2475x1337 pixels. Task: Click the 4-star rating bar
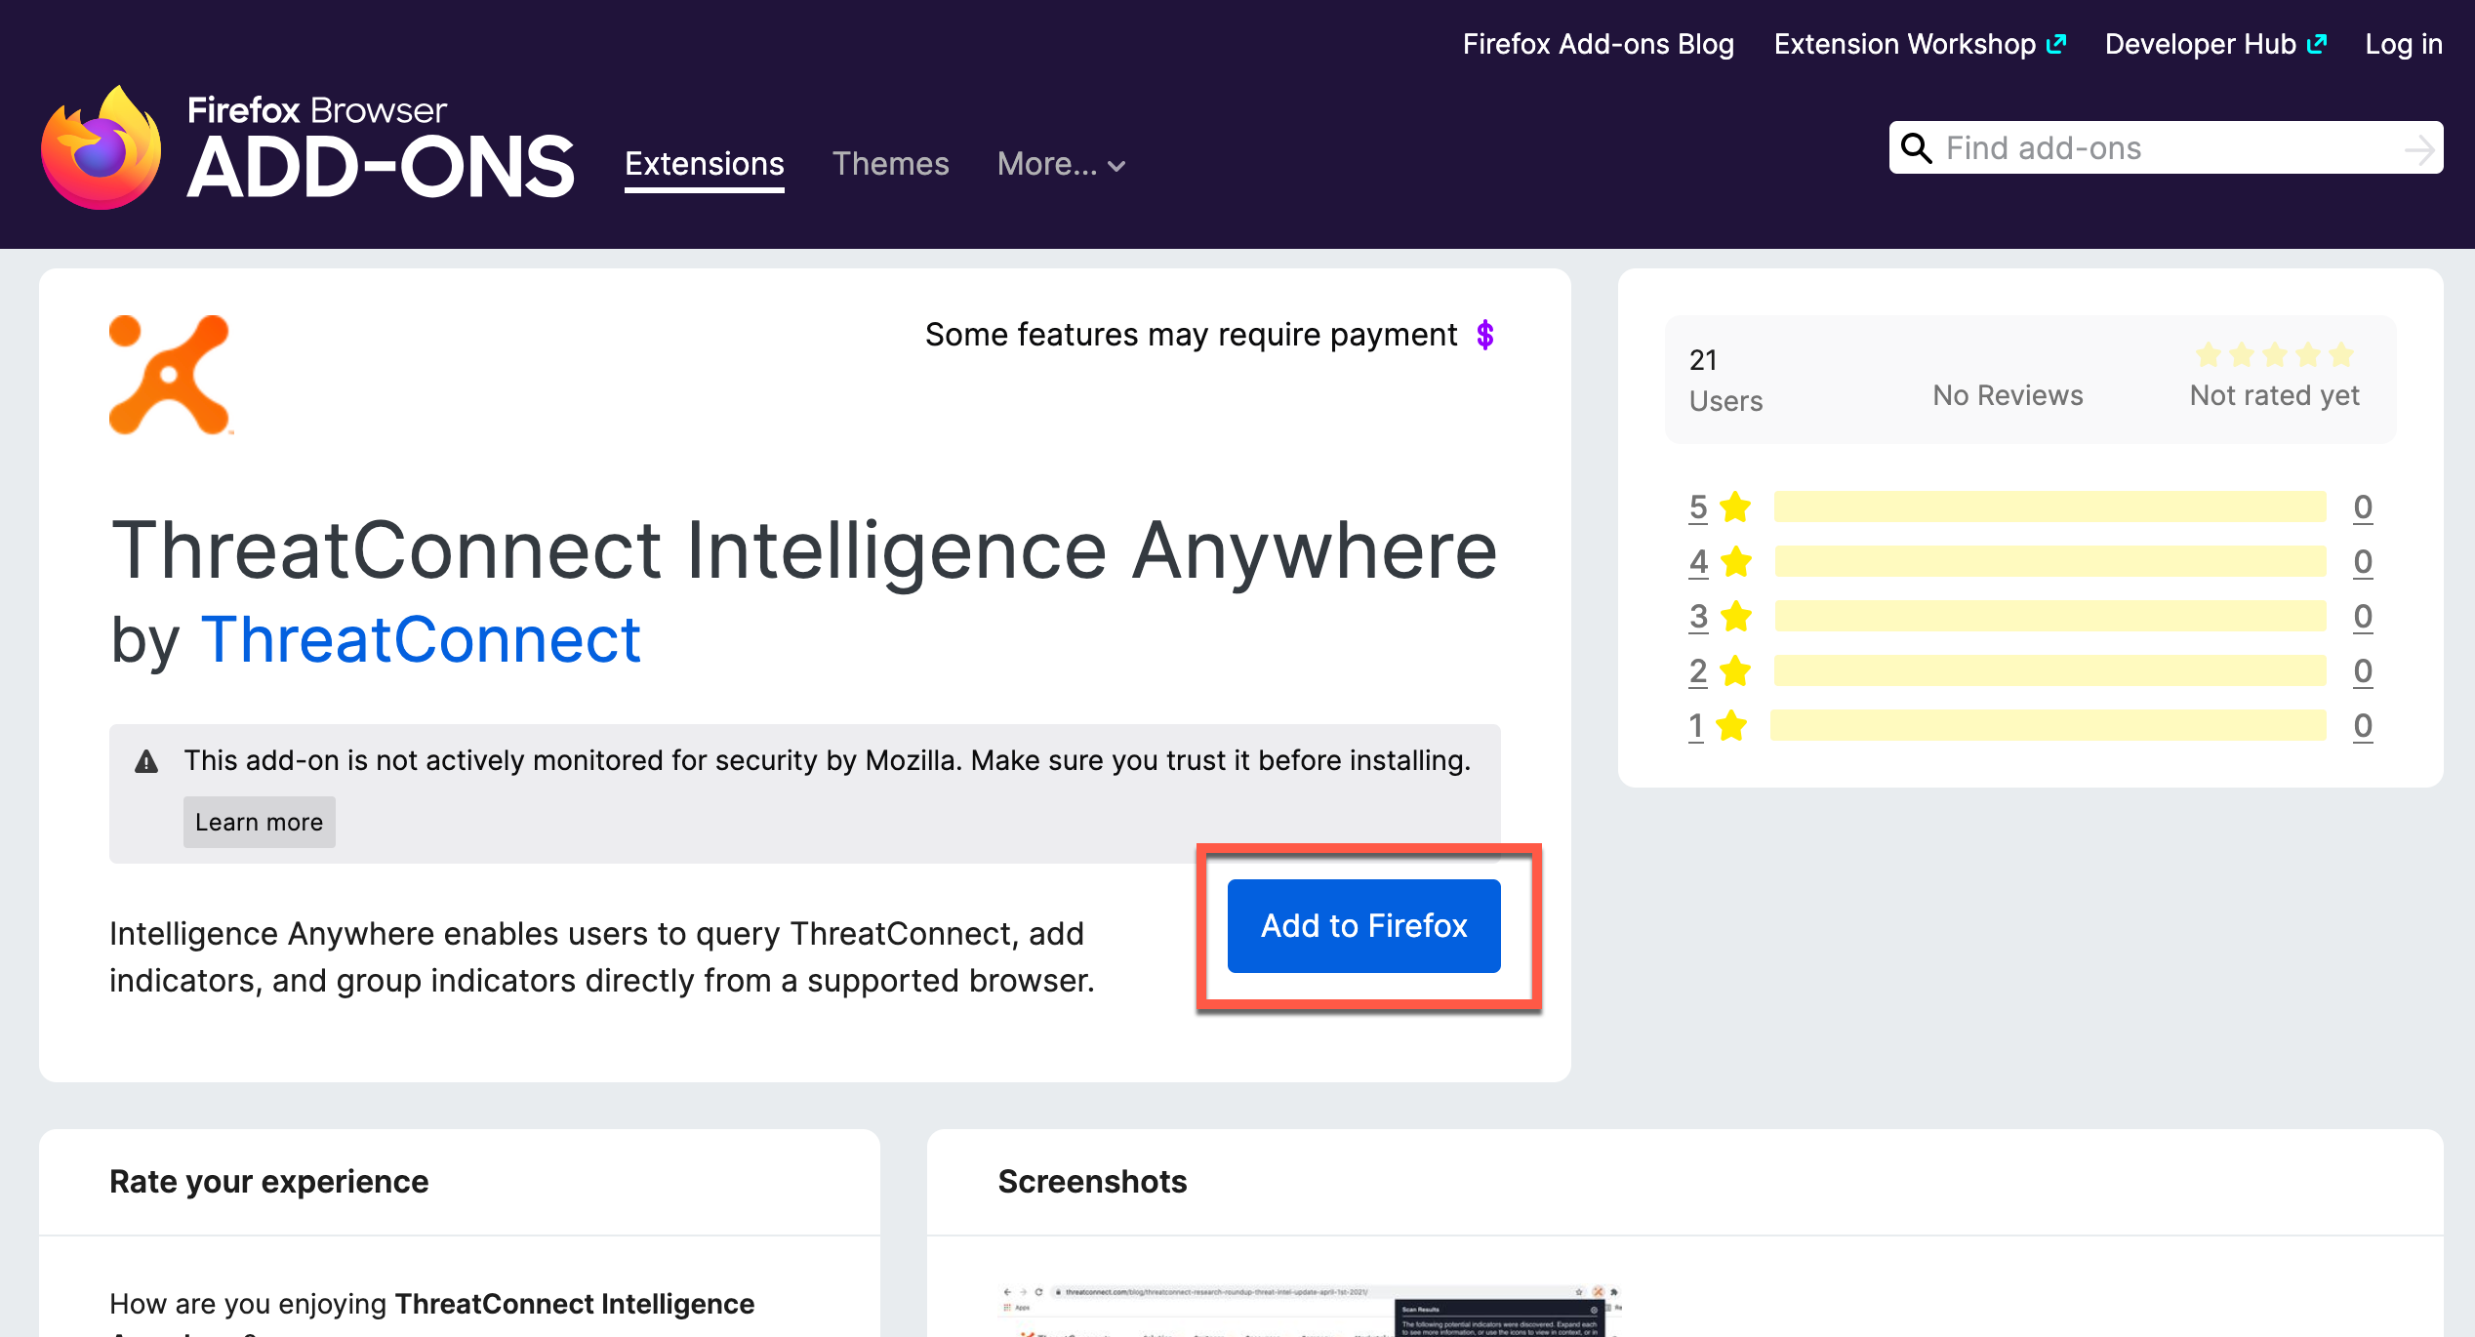click(2049, 561)
